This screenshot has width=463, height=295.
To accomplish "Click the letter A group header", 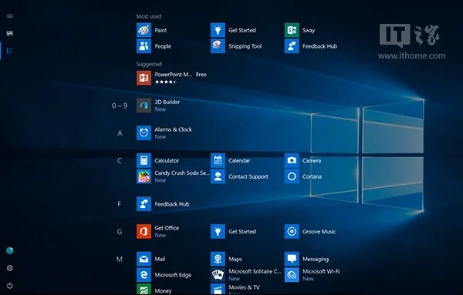I will pos(120,133).
